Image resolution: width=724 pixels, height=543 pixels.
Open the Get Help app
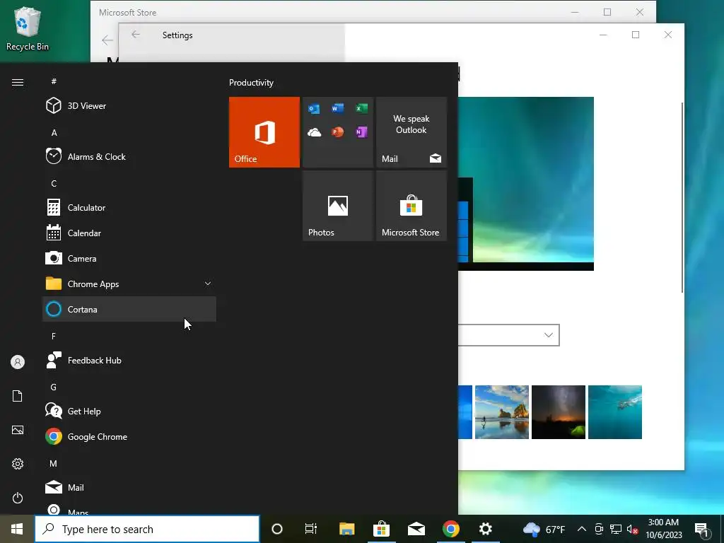pos(129,411)
